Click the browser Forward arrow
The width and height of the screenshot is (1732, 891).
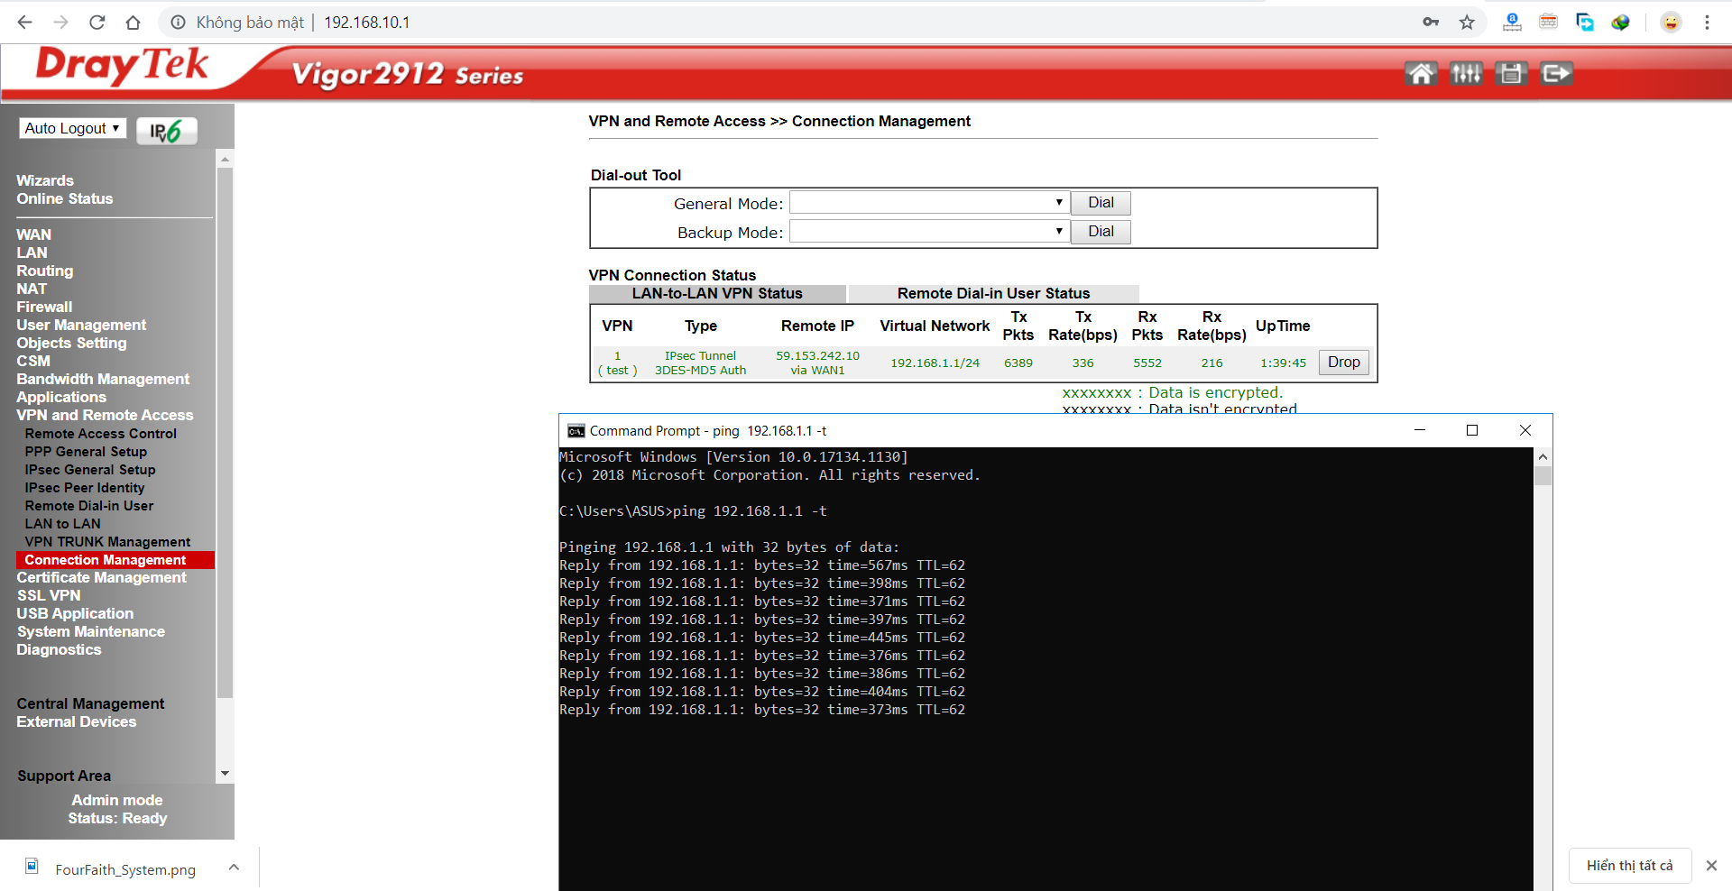(60, 22)
